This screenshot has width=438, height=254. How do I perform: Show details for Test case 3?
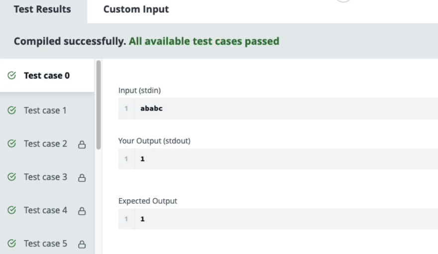coord(47,177)
